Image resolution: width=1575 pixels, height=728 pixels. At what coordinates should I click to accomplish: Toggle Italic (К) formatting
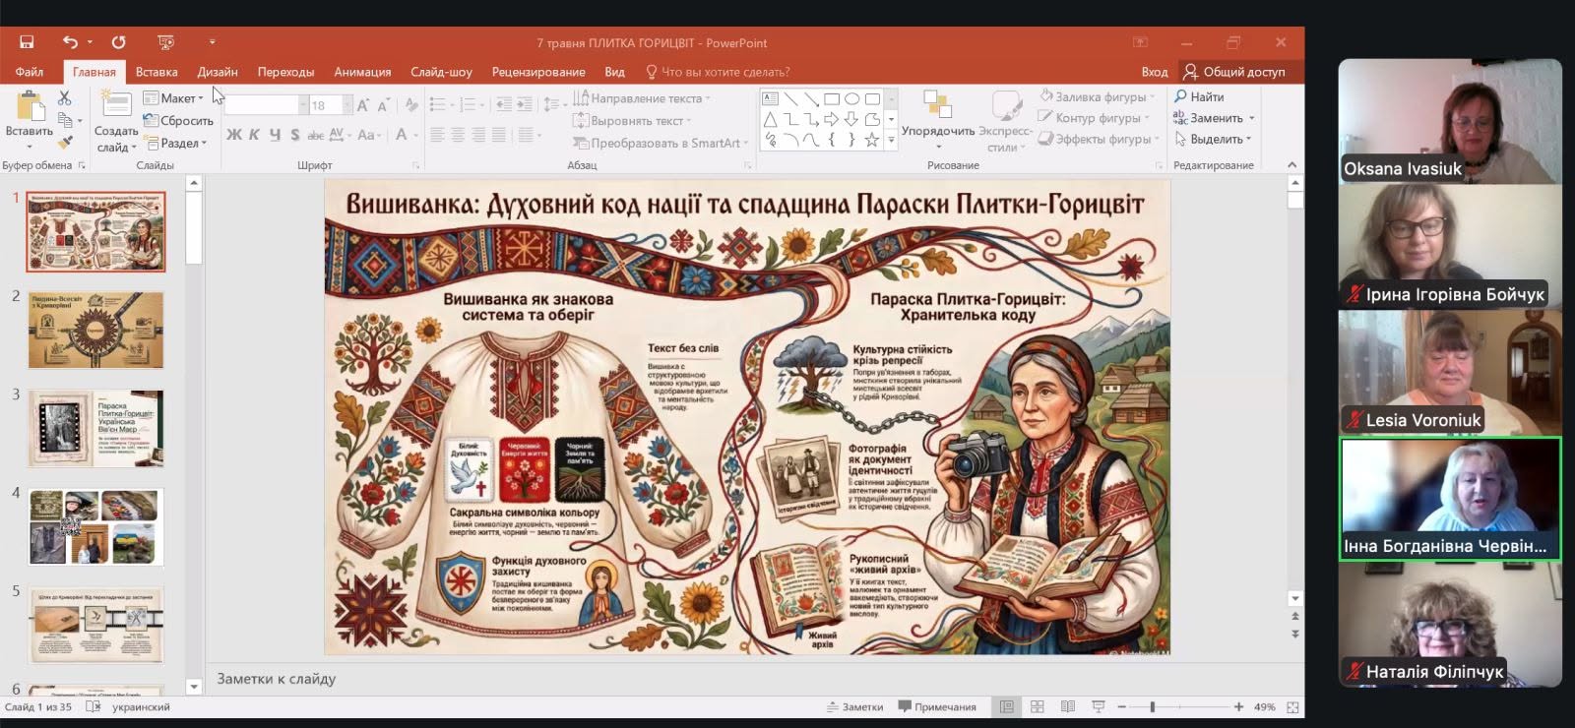tap(254, 135)
